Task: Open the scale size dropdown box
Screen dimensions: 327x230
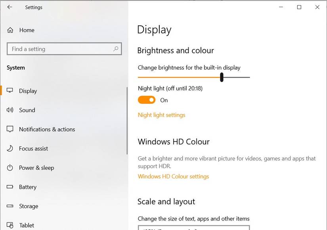Action: 193,228
